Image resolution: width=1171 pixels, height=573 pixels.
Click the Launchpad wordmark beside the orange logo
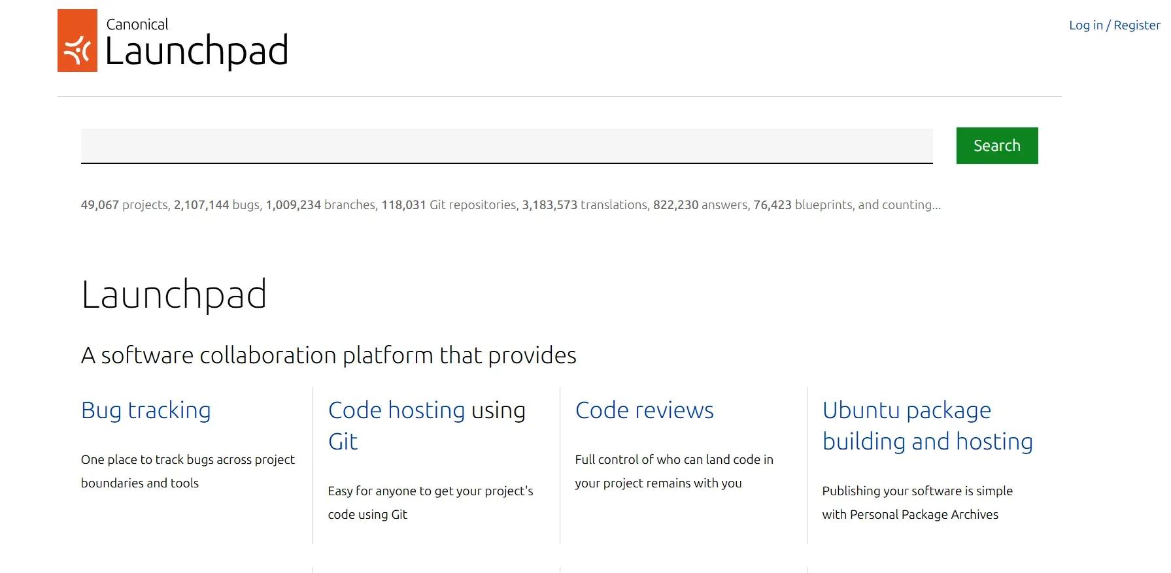tap(196, 51)
